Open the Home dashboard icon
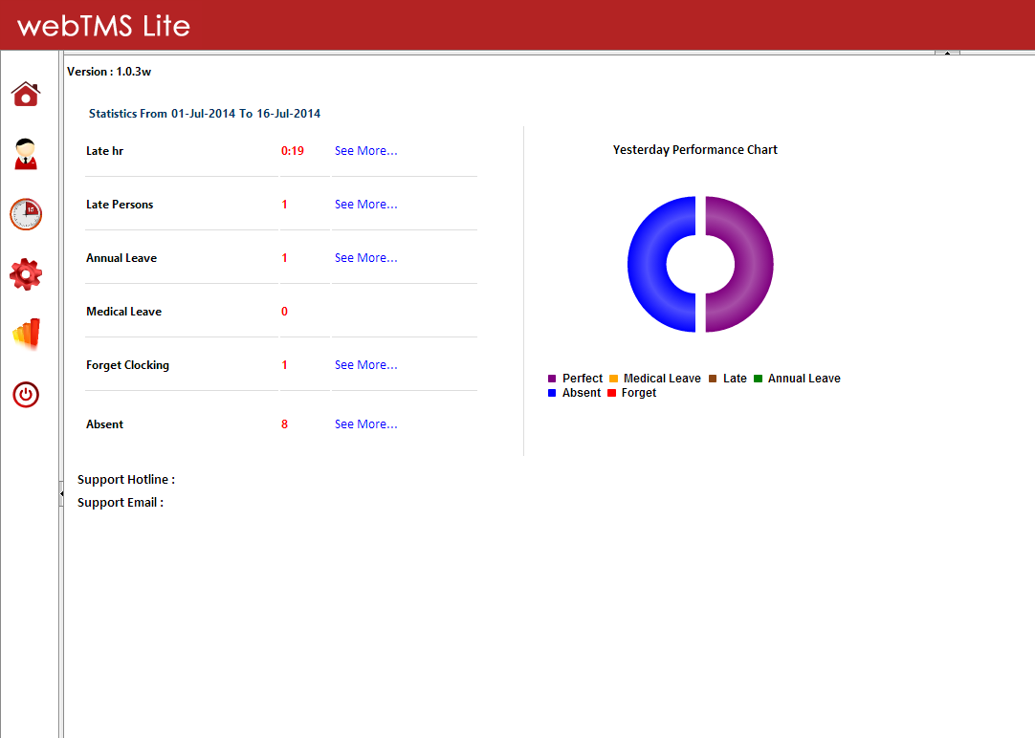Viewport: 1035px width, 738px height. pyautogui.click(x=26, y=94)
